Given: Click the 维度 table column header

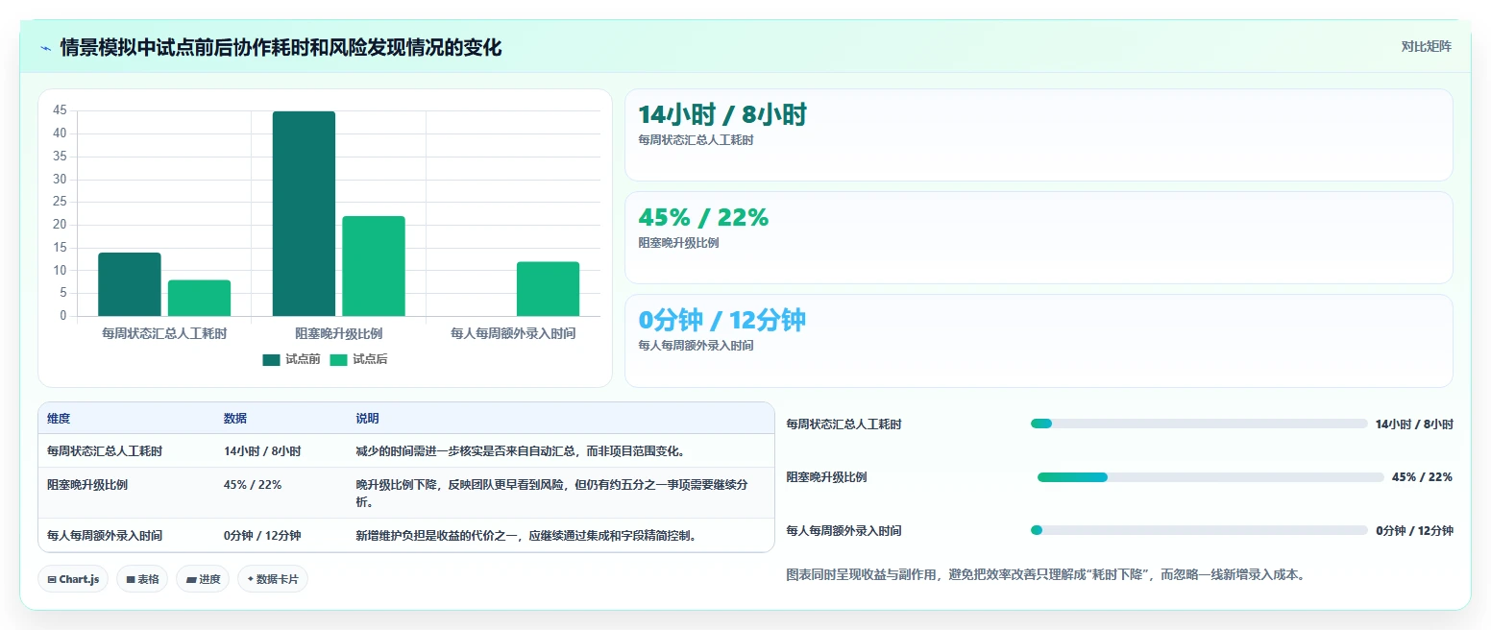Looking at the screenshot, I should 59,419.
